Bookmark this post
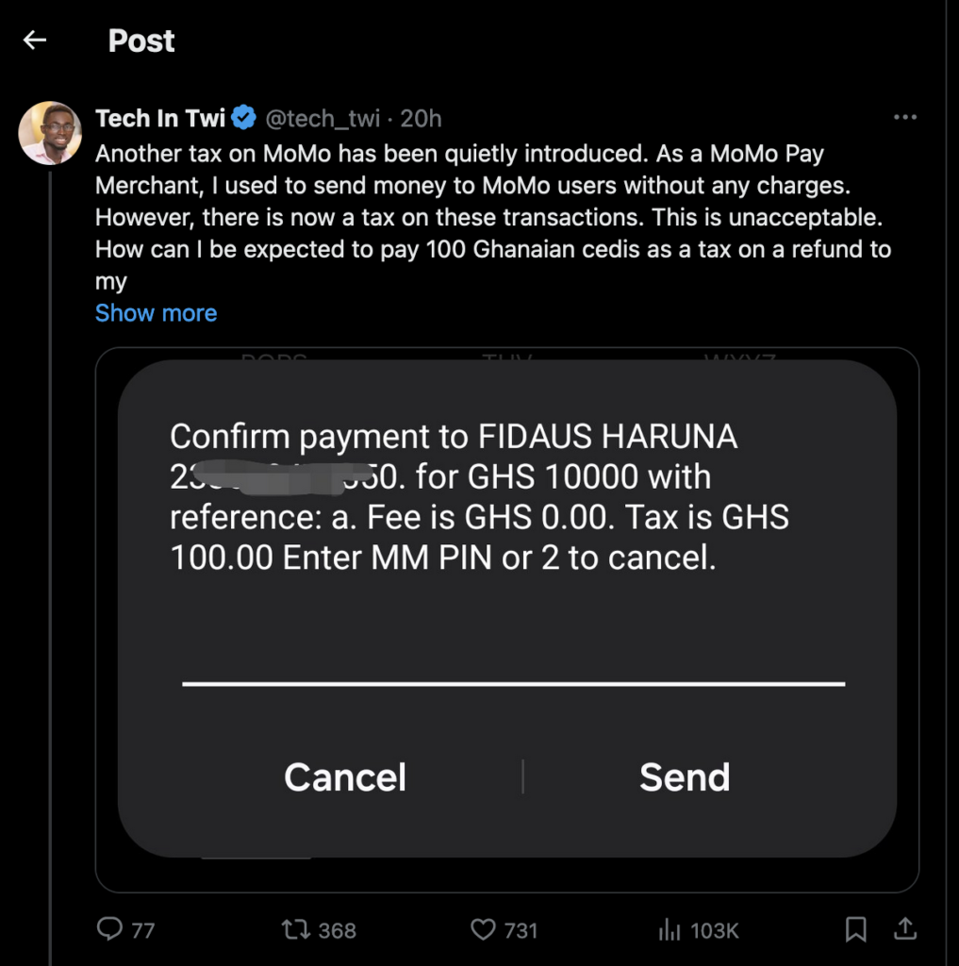959x966 pixels. (x=855, y=929)
